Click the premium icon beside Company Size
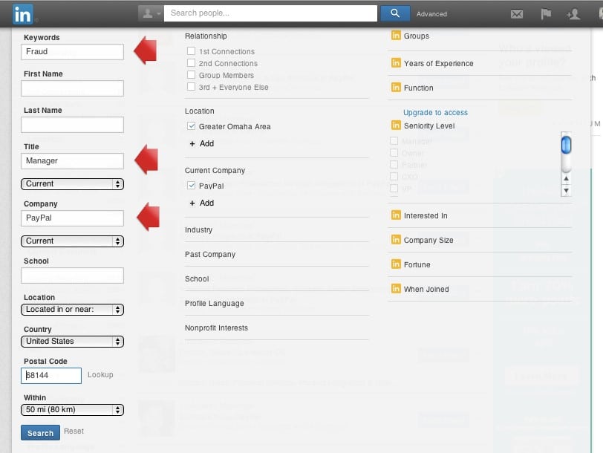This screenshot has height=453, width=603. tap(396, 240)
